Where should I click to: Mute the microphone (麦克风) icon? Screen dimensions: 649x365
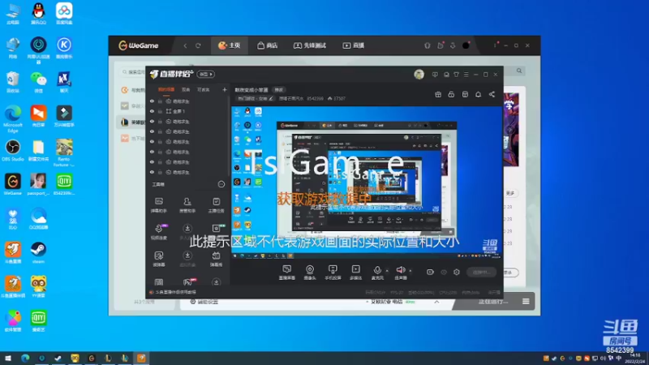[377, 273]
